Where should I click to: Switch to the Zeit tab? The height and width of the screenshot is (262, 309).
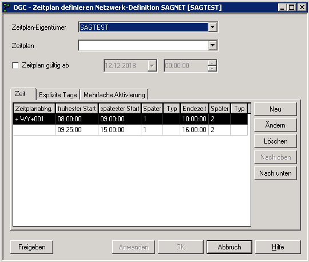click(x=23, y=94)
